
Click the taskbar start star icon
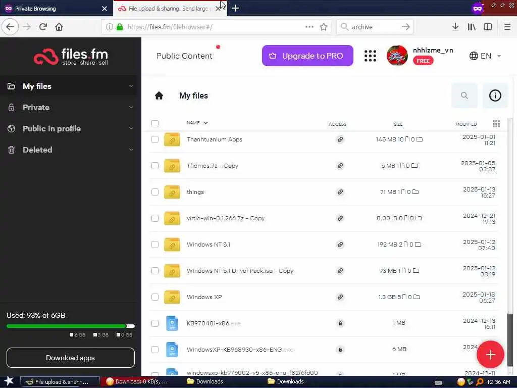coord(9,381)
